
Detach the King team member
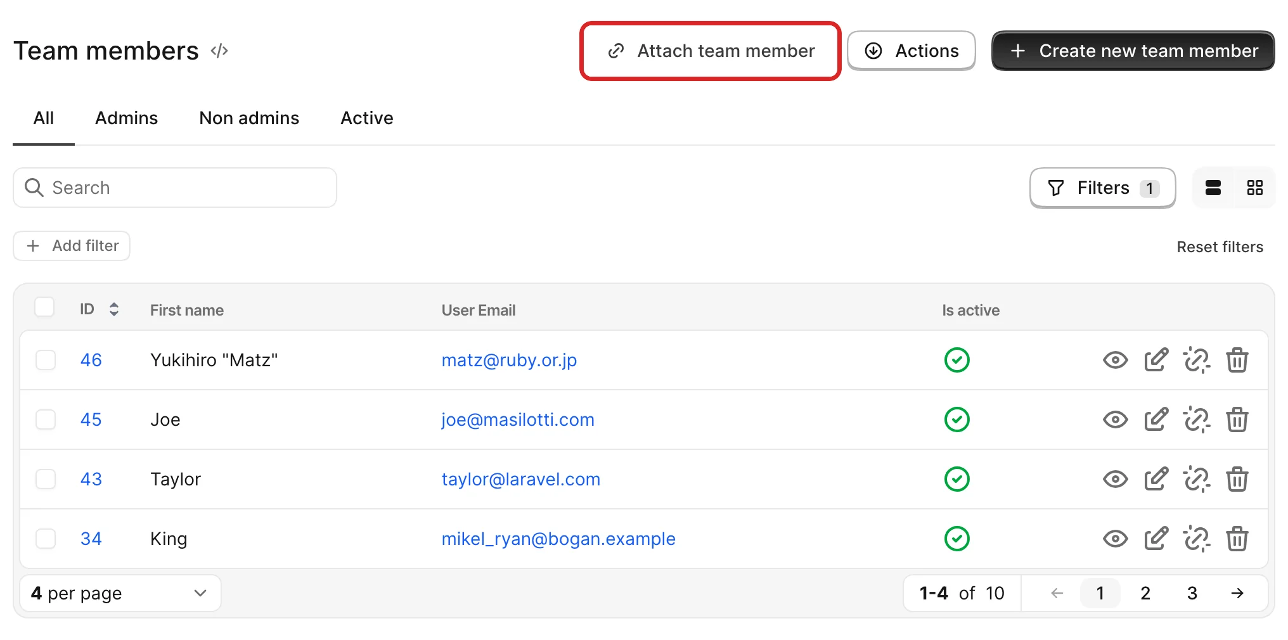click(x=1197, y=539)
